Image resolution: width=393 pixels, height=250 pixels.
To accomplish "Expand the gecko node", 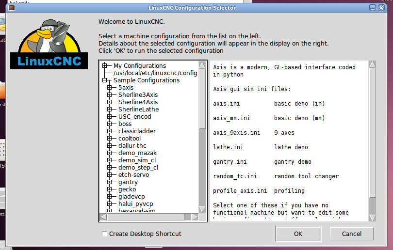I will (109, 189).
